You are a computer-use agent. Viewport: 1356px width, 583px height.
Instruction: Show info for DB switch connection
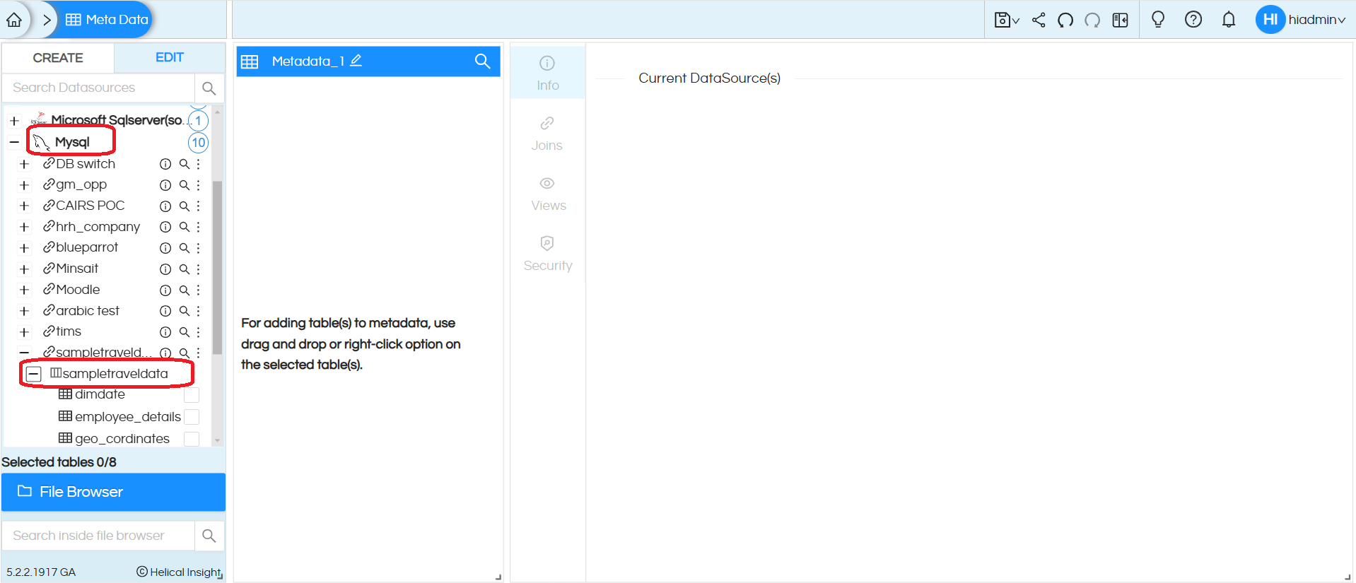(x=165, y=164)
